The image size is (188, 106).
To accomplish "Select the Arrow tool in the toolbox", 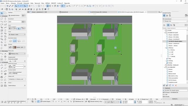I will [2, 13].
